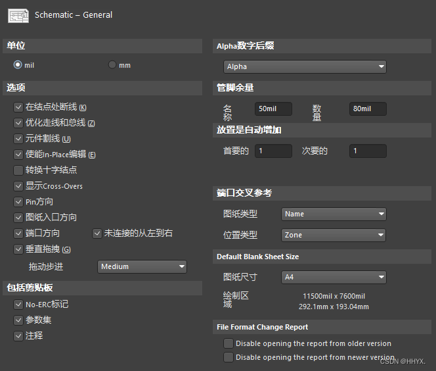Click the 292.1mm x 193.04mm text
Screen dimensions: 436x371
(x=334, y=307)
